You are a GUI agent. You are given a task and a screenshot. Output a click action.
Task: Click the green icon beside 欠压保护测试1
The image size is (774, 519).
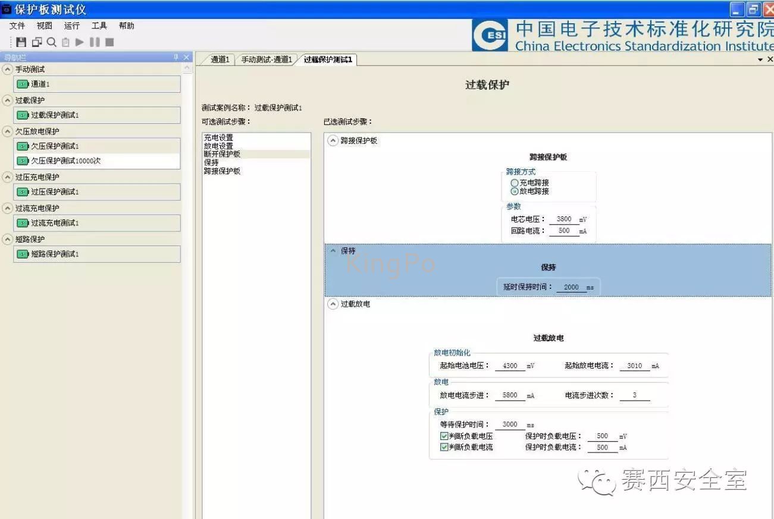tap(23, 146)
